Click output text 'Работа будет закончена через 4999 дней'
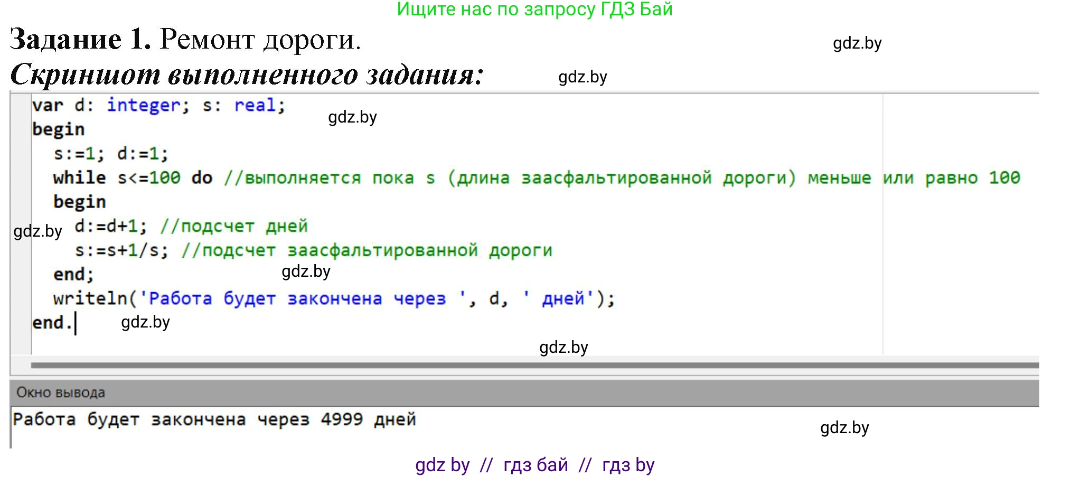The image size is (1071, 477). [214, 419]
